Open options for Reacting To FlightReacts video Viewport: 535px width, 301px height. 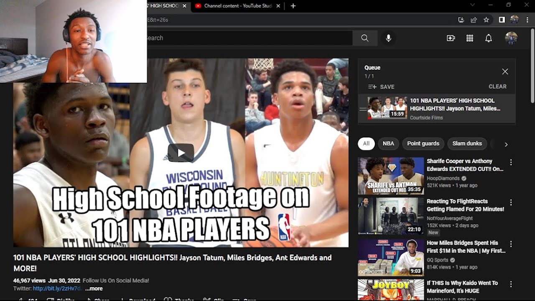tap(511, 202)
